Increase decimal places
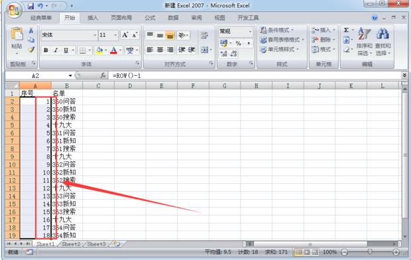Viewport: 411px width, 260px height. pyautogui.click(x=223, y=54)
